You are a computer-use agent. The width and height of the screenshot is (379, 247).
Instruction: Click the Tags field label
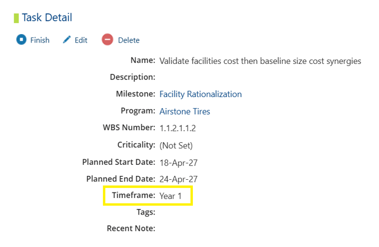(146, 212)
